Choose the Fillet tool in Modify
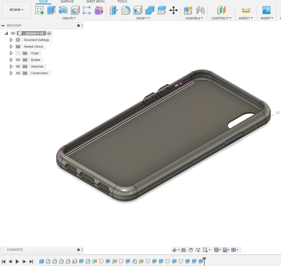 click(126, 10)
